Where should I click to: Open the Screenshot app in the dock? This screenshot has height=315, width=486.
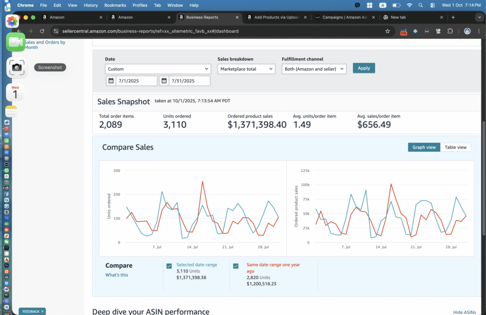(17, 68)
